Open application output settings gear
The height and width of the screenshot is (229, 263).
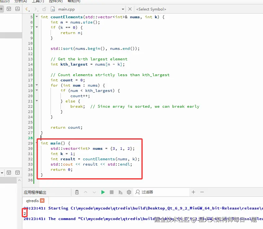pos(129,192)
